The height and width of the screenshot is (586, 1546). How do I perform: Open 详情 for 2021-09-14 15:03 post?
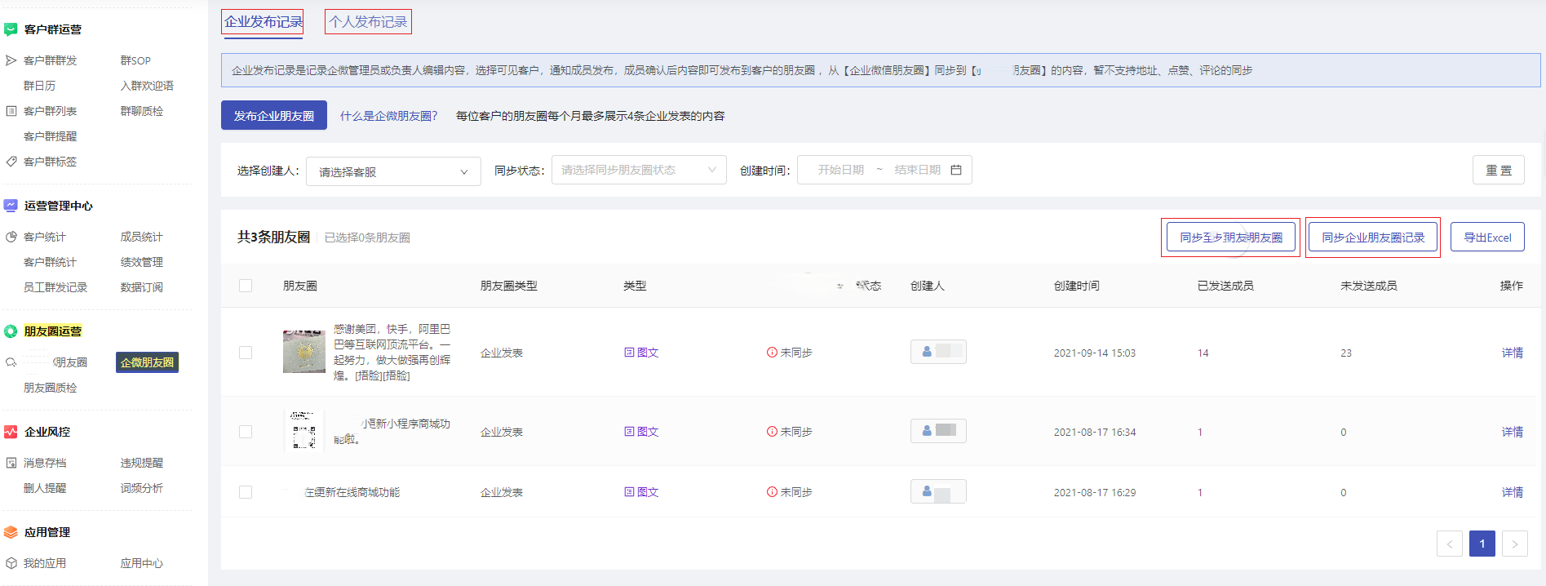(1513, 353)
